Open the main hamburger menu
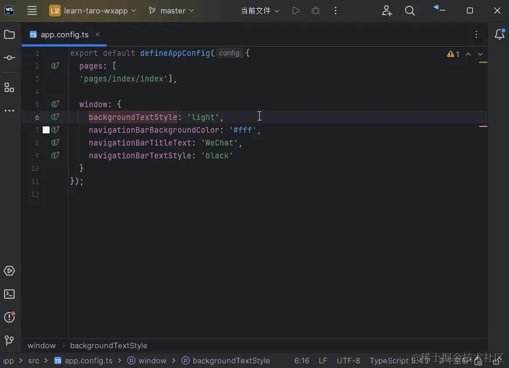The image size is (509, 368). pyautogui.click(x=32, y=10)
